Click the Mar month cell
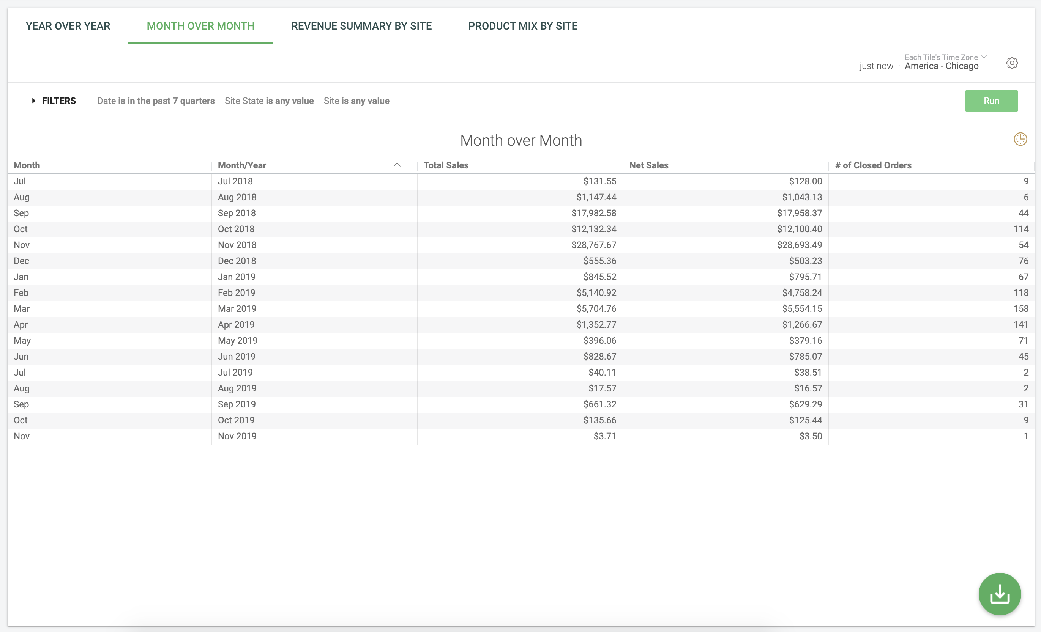The height and width of the screenshot is (632, 1041). tap(22, 309)
